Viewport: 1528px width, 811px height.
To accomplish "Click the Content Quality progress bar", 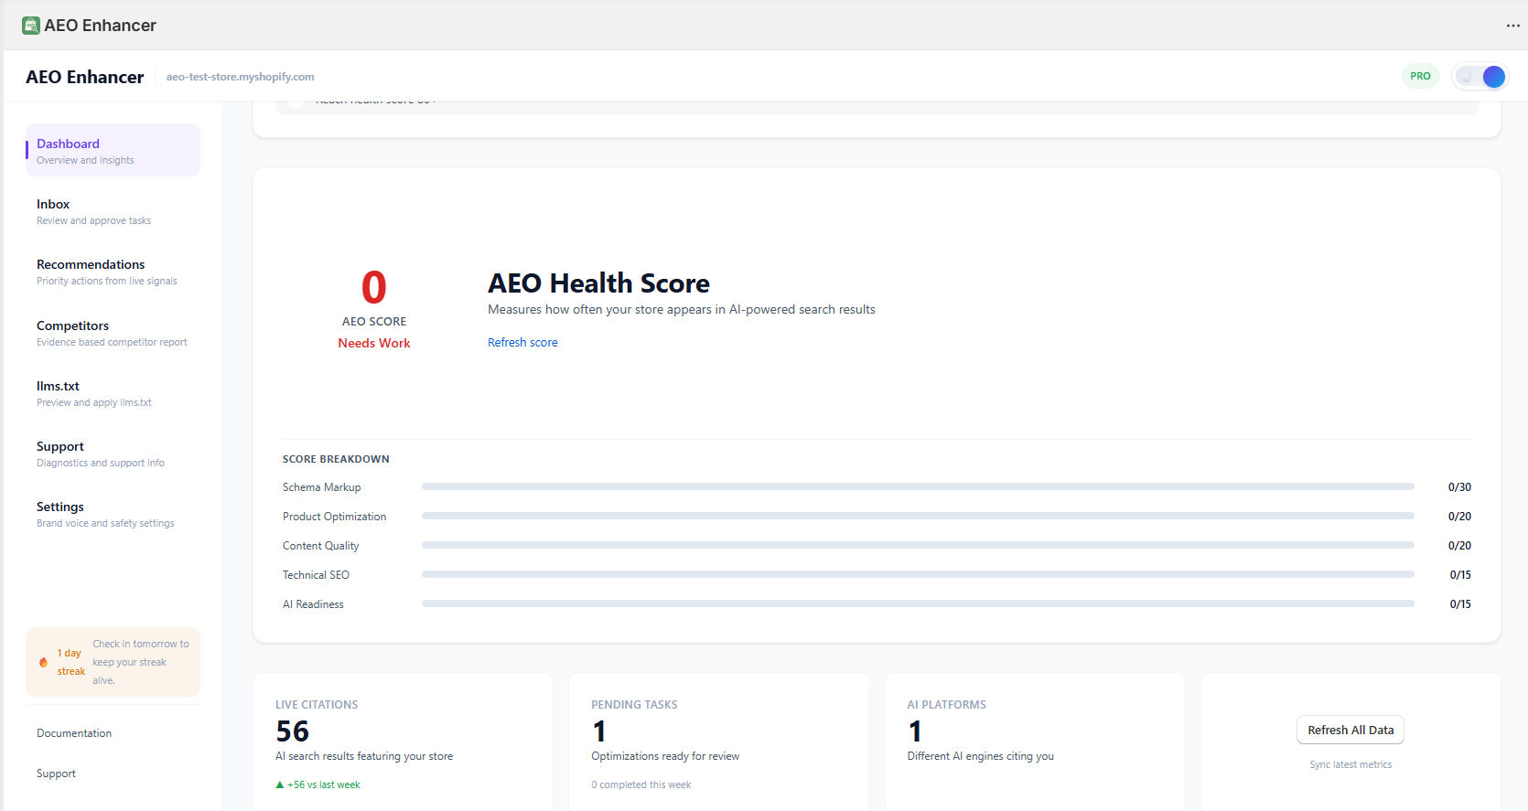I will pyautogui.click(x=918, y=546).
